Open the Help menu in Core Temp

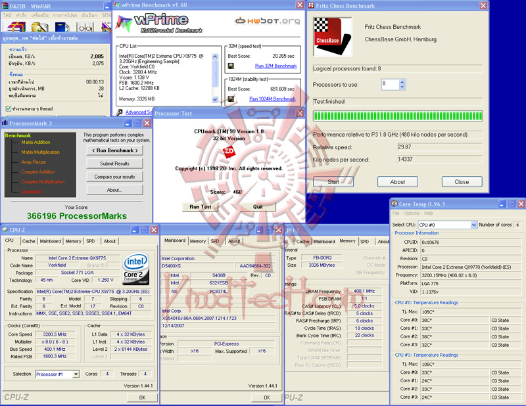tap(429, 214)
